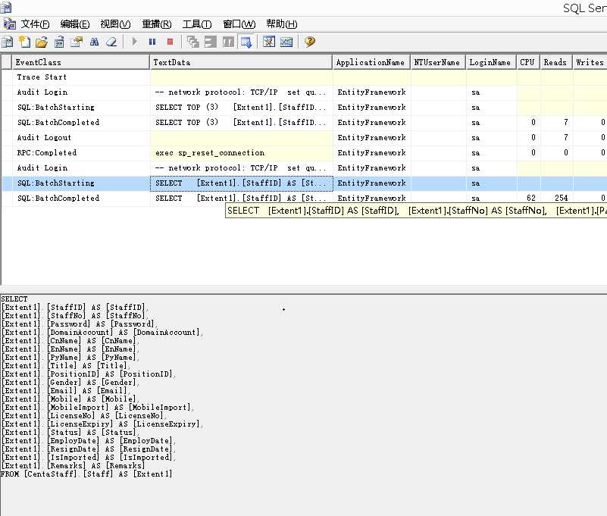Select the first Audit Login row
Viewport: 607px width, 516px height.
pos(303,92)
